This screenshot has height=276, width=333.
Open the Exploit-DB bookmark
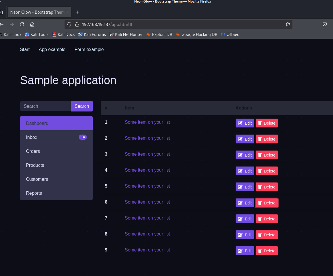tap(159, 34)
